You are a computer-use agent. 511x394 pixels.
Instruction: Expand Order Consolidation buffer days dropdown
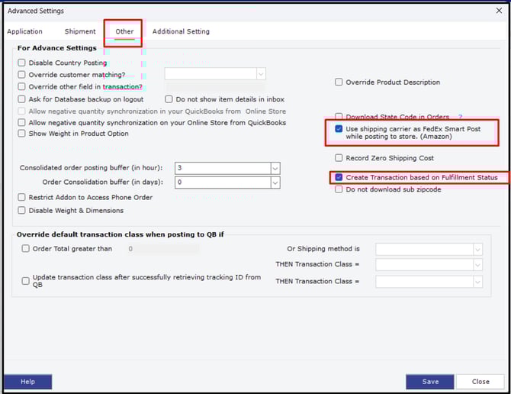(x=275, y=182)
